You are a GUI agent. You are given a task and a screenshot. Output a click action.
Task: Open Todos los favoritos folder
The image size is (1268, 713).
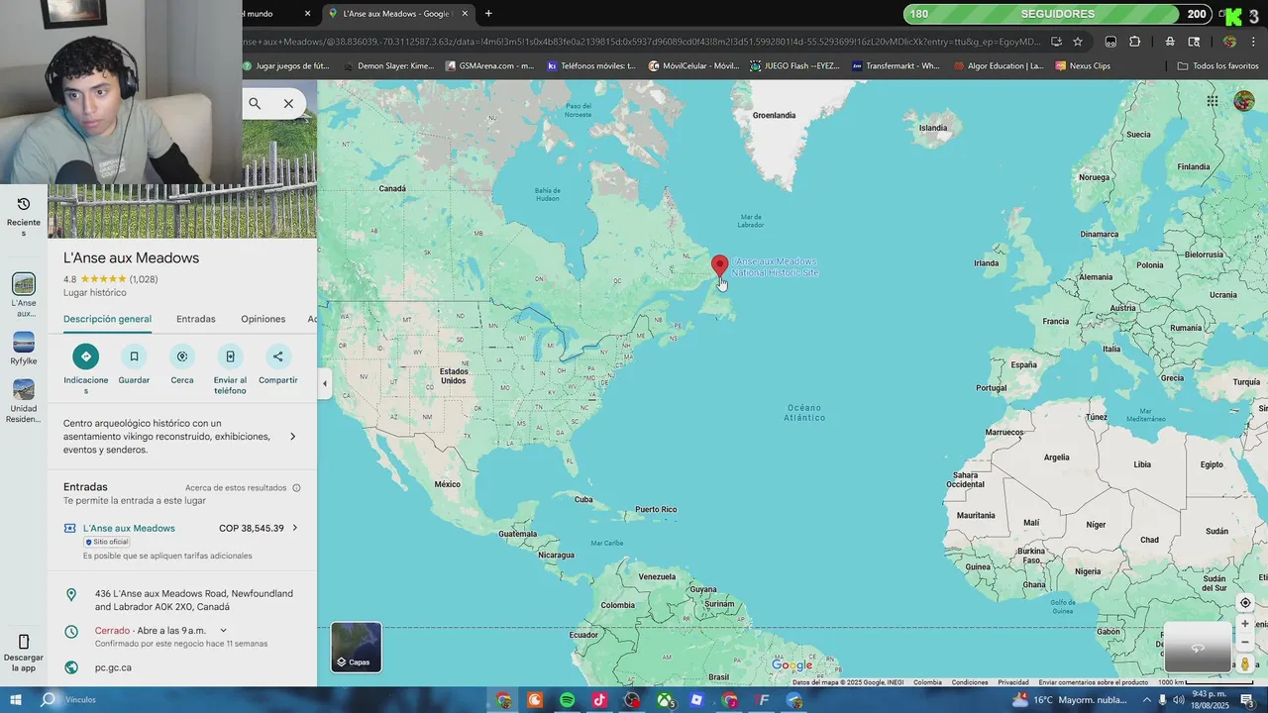coord(1217,66)
